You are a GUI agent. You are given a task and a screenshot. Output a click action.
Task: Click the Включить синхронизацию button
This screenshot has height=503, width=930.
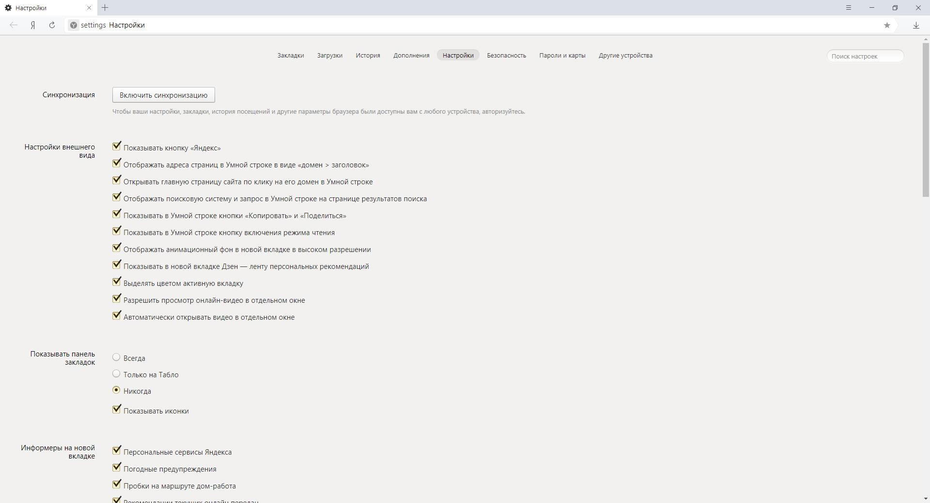(x=164, y=95)
